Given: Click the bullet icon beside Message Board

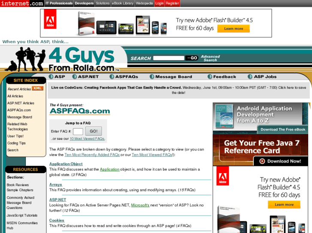Looking at the screenshot, I should click(152, 77).
